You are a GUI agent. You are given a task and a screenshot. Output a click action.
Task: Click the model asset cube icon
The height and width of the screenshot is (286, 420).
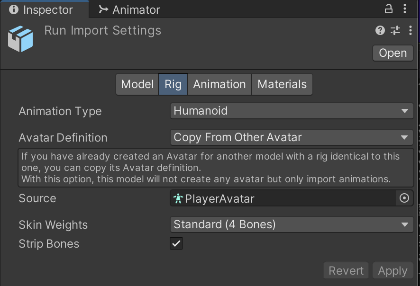coord(20,39)
